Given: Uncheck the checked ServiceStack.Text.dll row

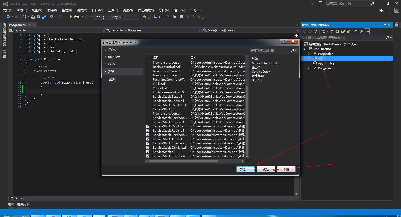Looking at the screenshot, I should 148,139.
